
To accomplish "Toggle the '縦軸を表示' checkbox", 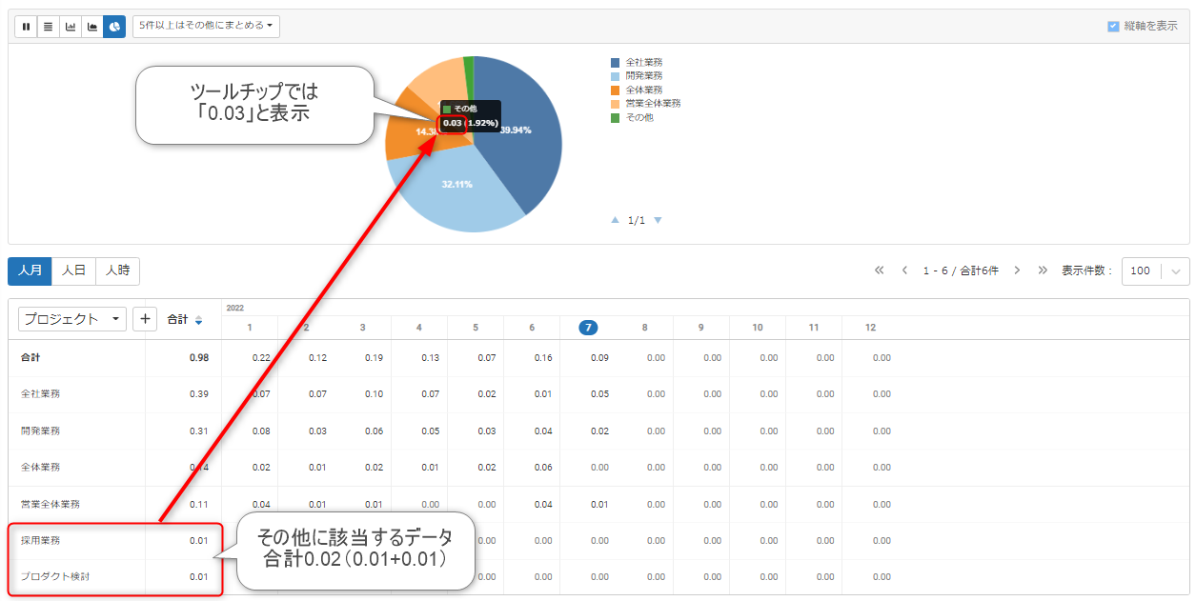I will (x=1113, y=27).
